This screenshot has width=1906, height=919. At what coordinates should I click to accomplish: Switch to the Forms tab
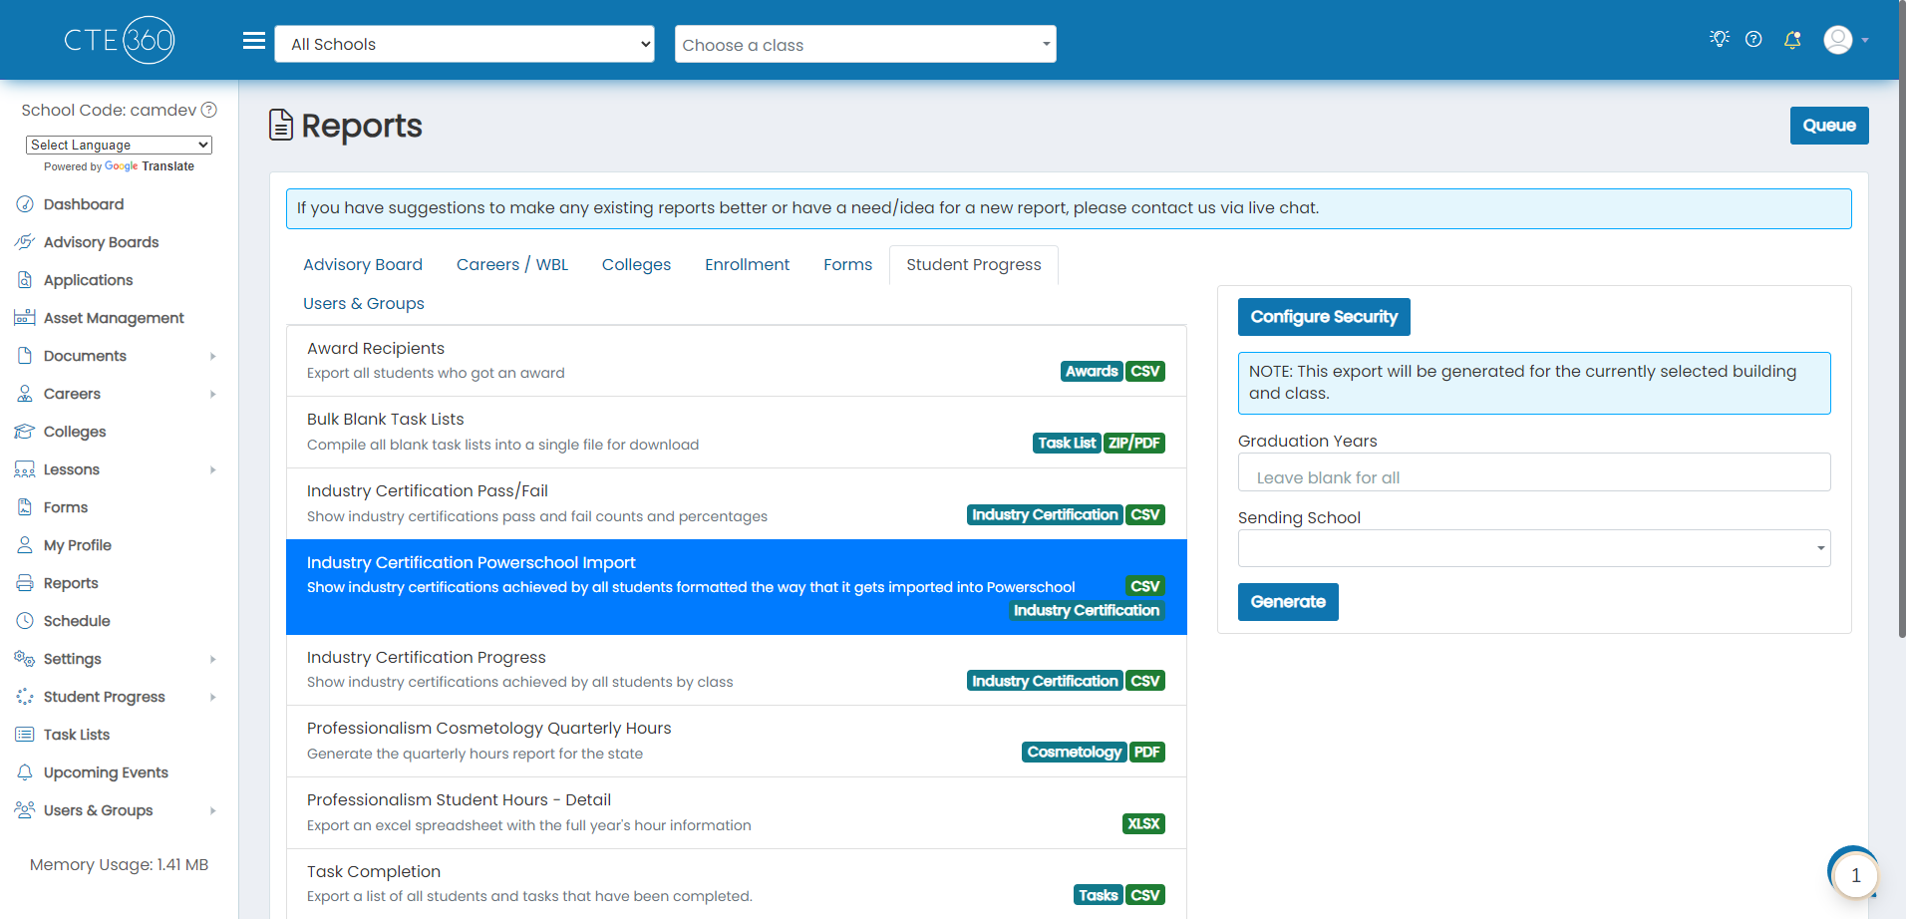click(847, 265)
